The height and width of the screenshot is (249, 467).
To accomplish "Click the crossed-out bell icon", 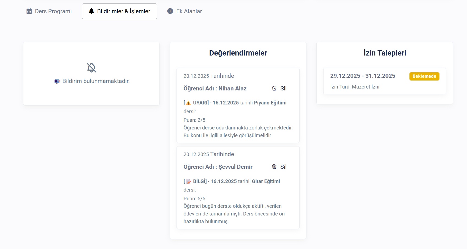I will pyautogui.click(x=91, y=68).
